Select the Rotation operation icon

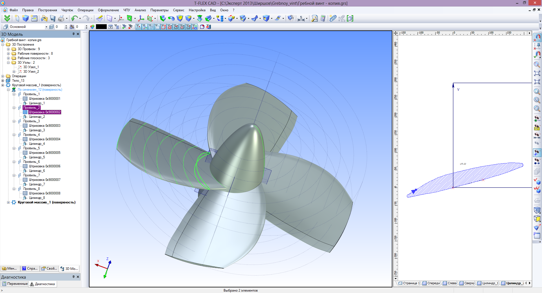point(171,18)
